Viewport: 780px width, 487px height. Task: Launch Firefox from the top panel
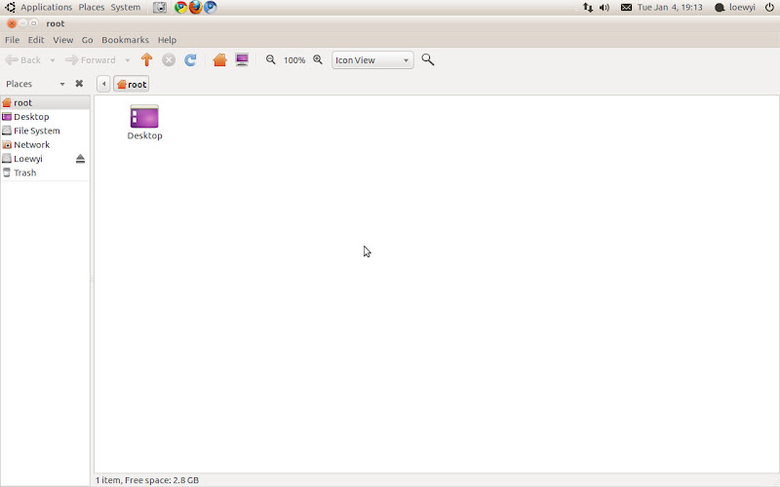(x=196, y=7)
